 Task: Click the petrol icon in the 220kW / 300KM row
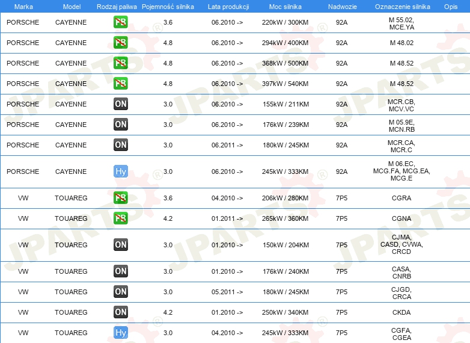[x=120, y=22]
